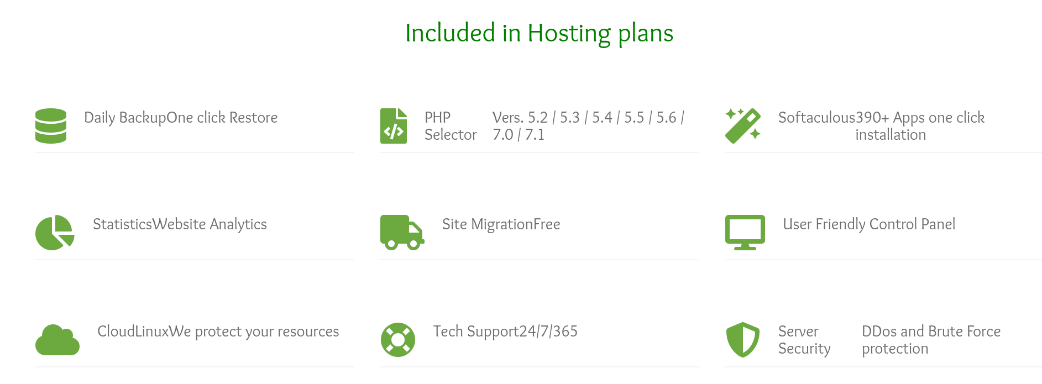Click User Friendly Control Panel text
The image size is (1042, 384).
click(869, 224)
